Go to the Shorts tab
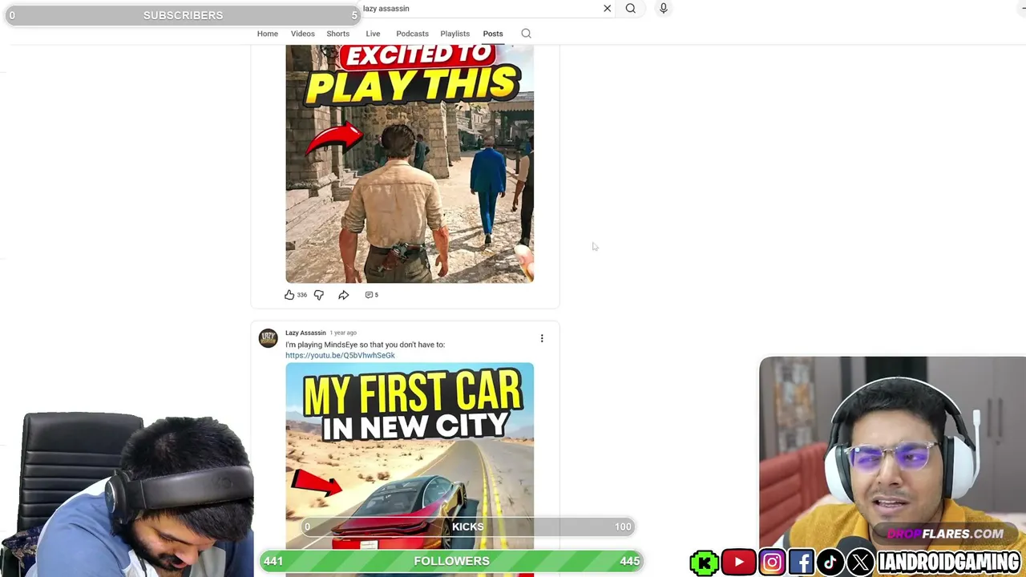1026x577 pixels. 338,34
